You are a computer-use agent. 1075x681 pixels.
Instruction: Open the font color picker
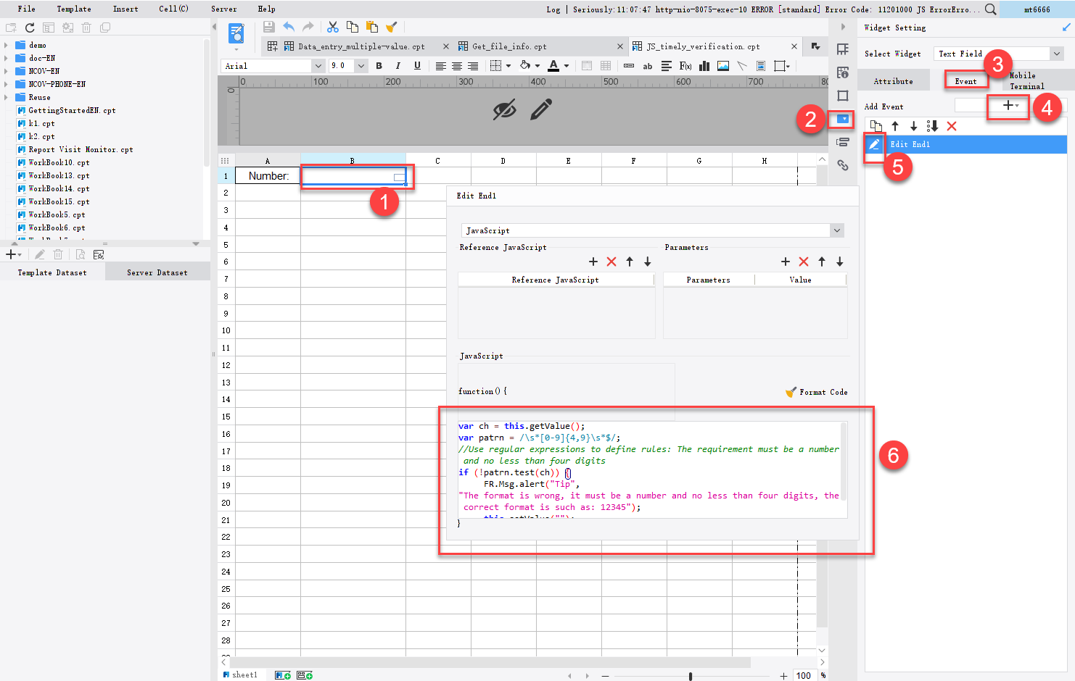click(x=556, y=66)
